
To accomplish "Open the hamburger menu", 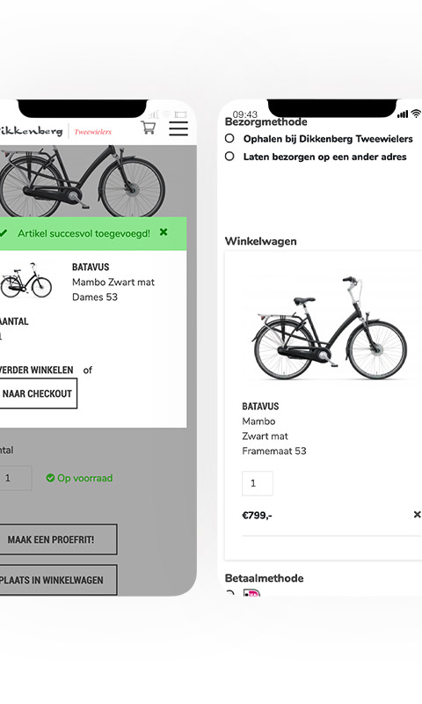I will (178, 128).
